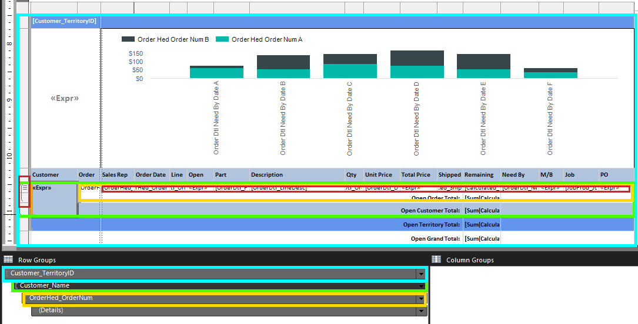Select the details row handle icon
Viewport: 638px width, 324px height.
pos(25,188)
